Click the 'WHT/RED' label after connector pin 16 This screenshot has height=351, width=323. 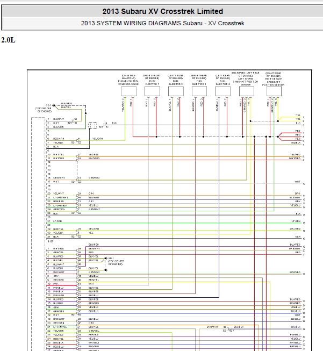(94, 158)
